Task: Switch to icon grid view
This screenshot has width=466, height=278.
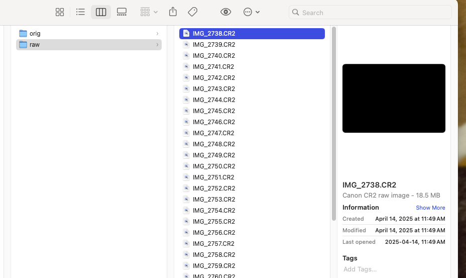Action: point(60,12)
